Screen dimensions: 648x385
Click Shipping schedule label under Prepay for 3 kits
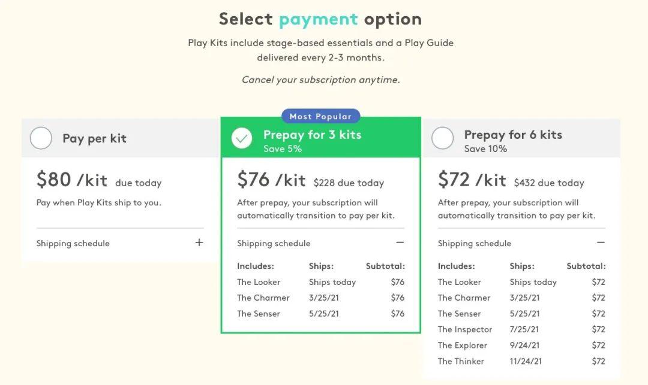pyautogui.click(x=274, y=243)
